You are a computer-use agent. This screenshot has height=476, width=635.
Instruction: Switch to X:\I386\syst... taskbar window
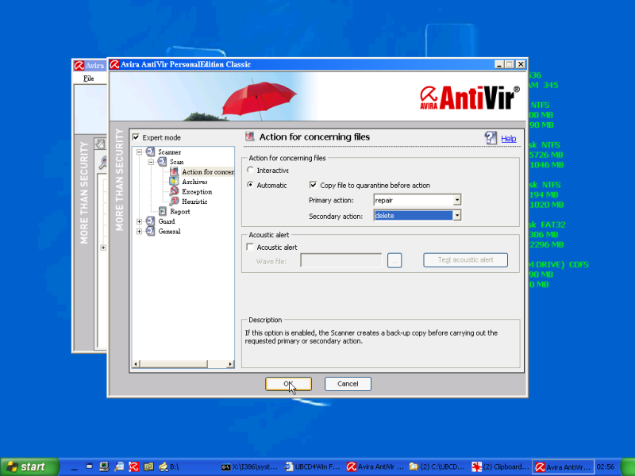pyautogui.click(x=250, y=466)
